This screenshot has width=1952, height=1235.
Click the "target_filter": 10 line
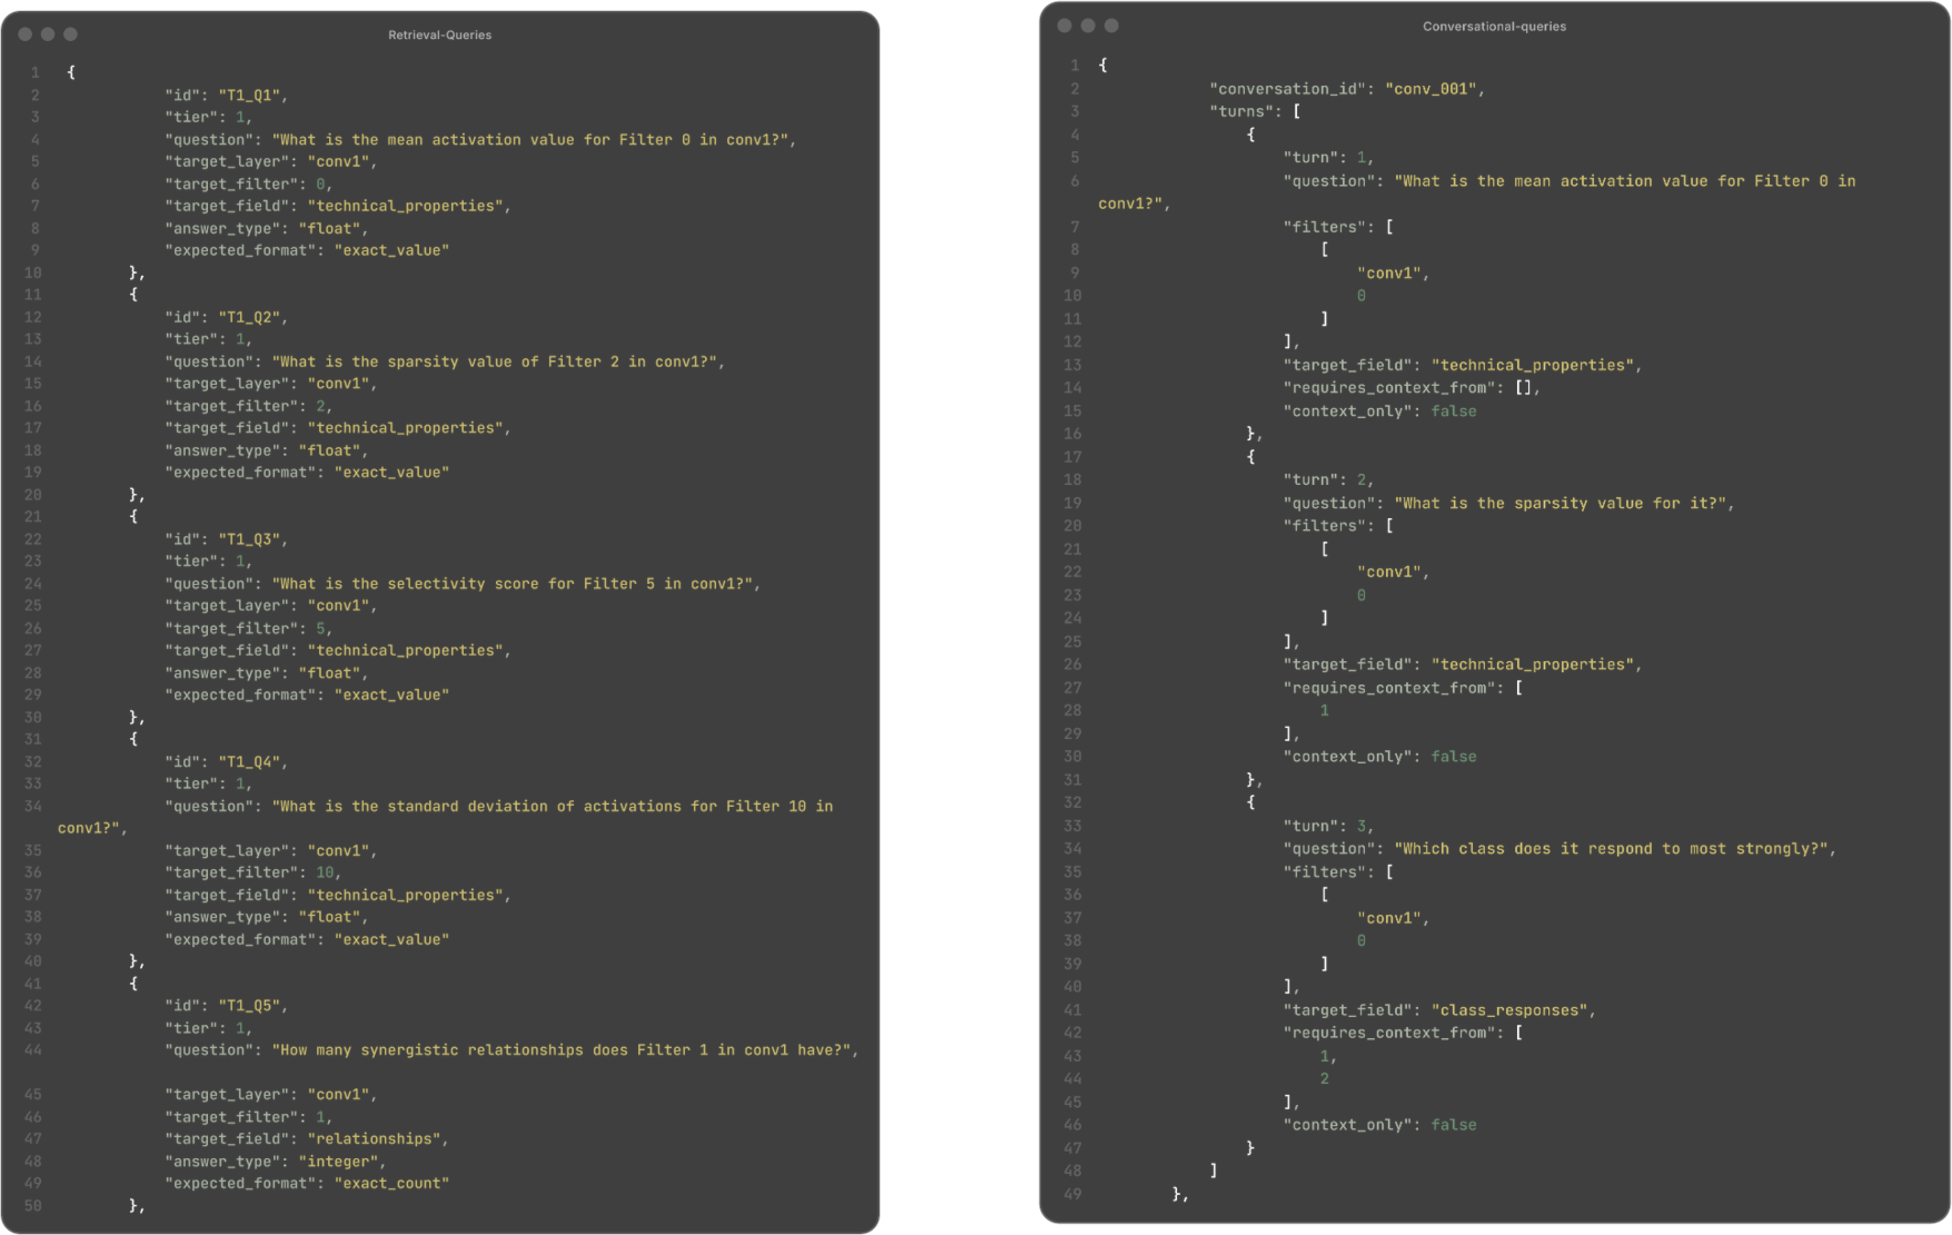[254, 872]
